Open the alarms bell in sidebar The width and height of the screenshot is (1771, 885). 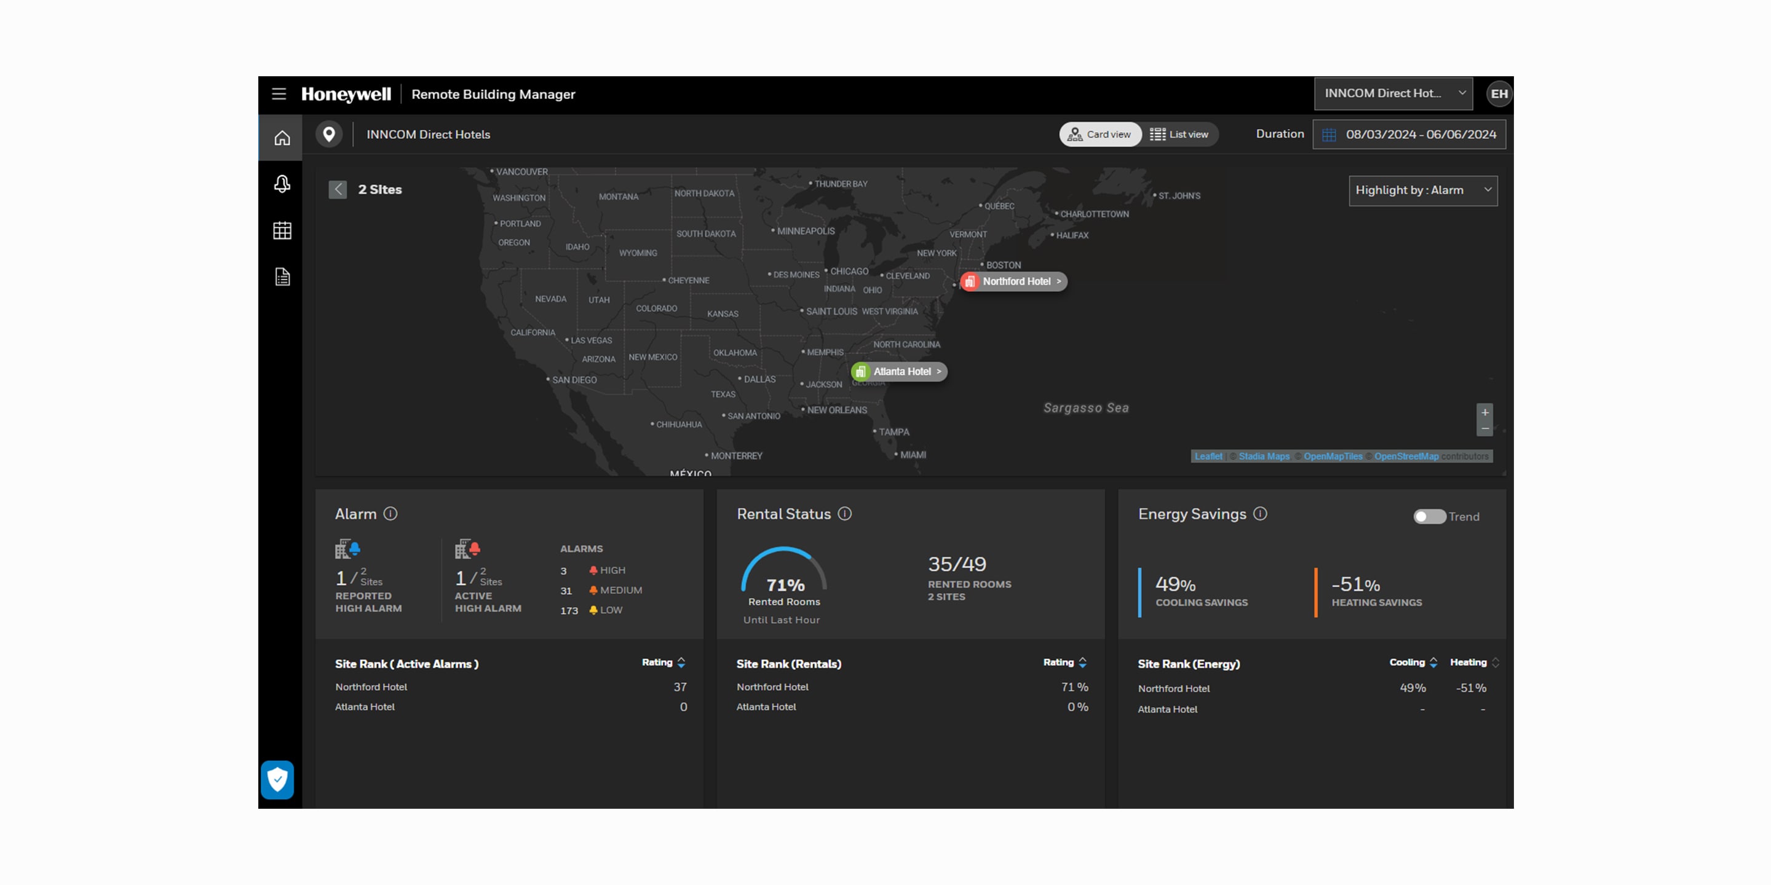click(282, 184)
